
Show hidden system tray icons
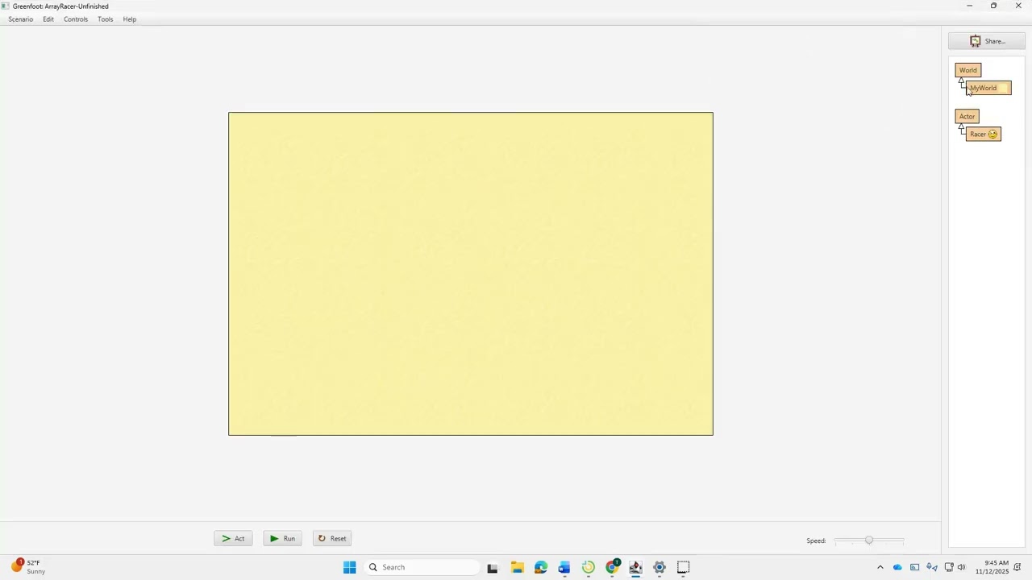[x=880, y=567]
